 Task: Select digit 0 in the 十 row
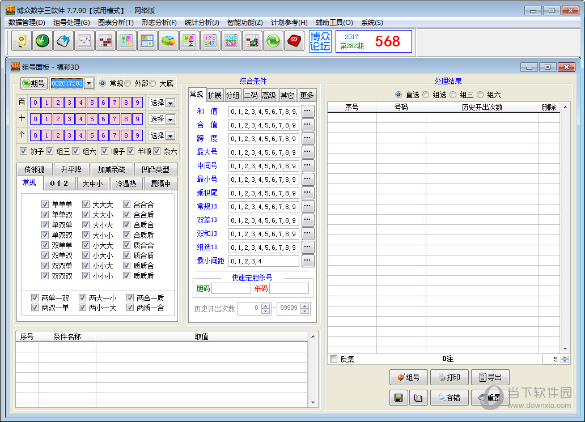coord(36,119)
